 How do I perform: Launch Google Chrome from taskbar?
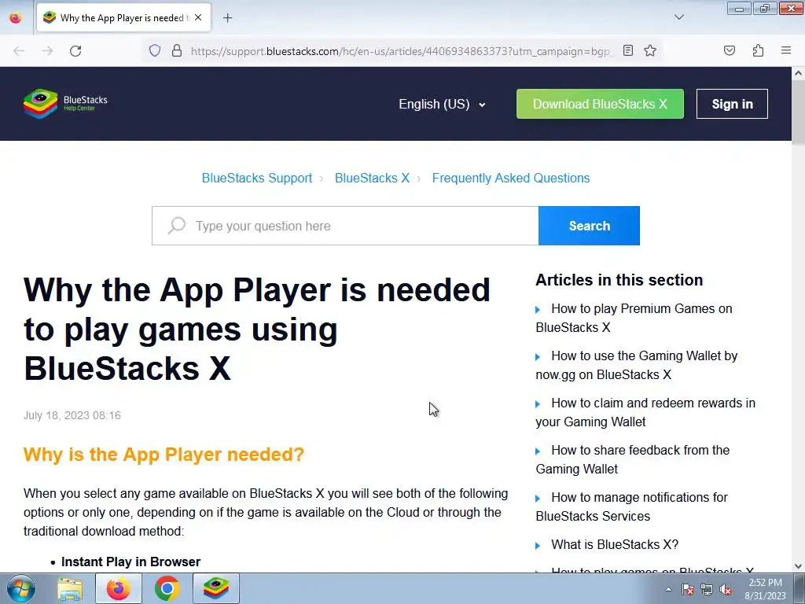pos(167,588)
